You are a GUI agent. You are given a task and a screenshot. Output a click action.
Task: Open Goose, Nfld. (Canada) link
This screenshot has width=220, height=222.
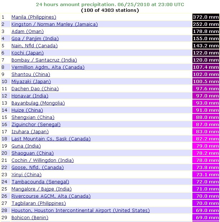38,168
